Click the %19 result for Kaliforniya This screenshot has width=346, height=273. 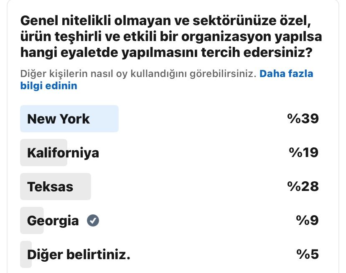(x=304, y=153)
